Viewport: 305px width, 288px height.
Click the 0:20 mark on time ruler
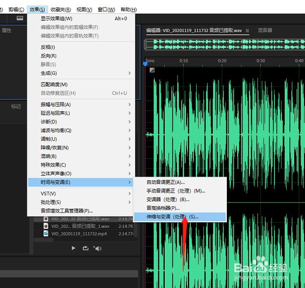pyautogui.click(x=222, y=61)
